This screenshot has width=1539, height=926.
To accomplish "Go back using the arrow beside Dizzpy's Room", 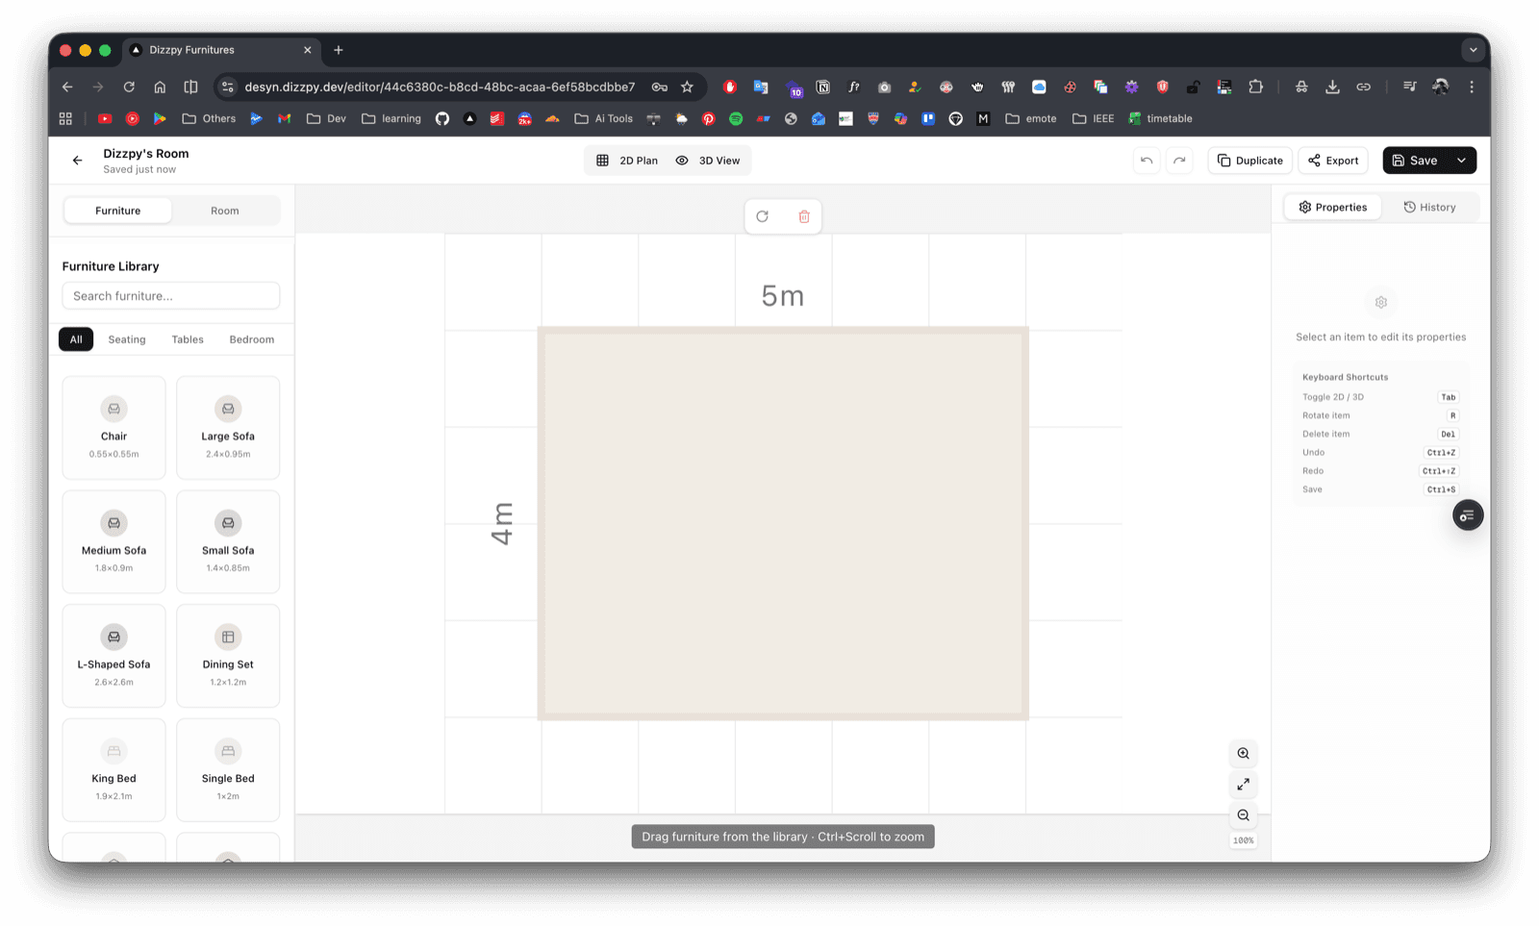I will [77, 161].
